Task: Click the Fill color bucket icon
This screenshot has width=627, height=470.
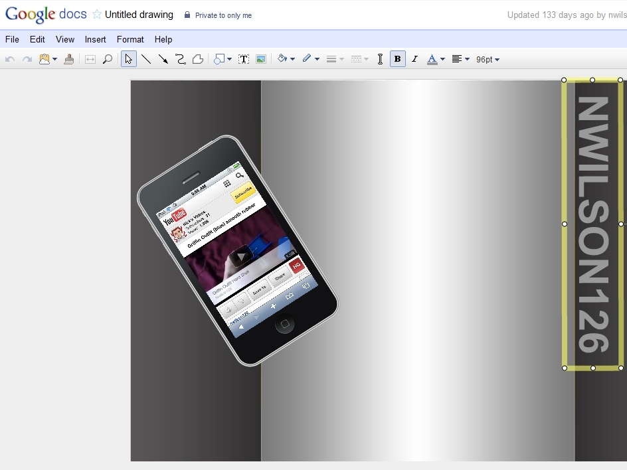Action: tap(282, 58)
